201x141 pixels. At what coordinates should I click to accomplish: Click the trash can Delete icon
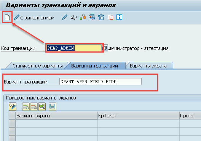point(101,17)
